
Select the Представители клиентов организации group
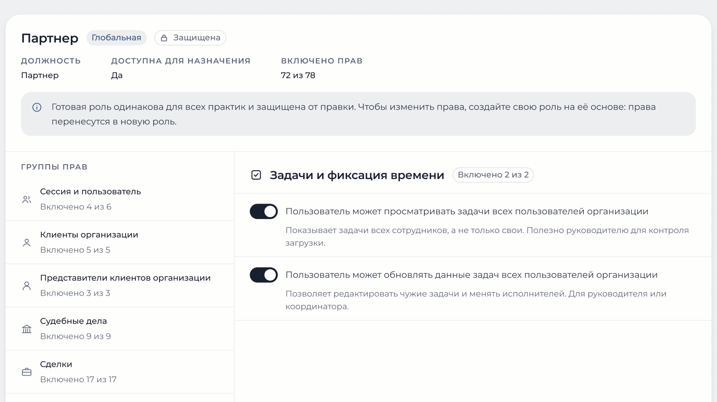pyautogui.click(x=119, y=286)
